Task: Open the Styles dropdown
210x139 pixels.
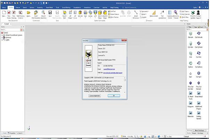Action: pyautogui.click(x=195, y=8)
